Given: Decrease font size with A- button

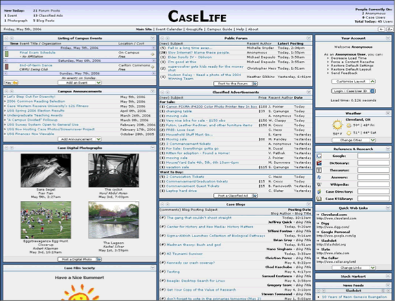Looking at the screenshot, I should (381, 29).
